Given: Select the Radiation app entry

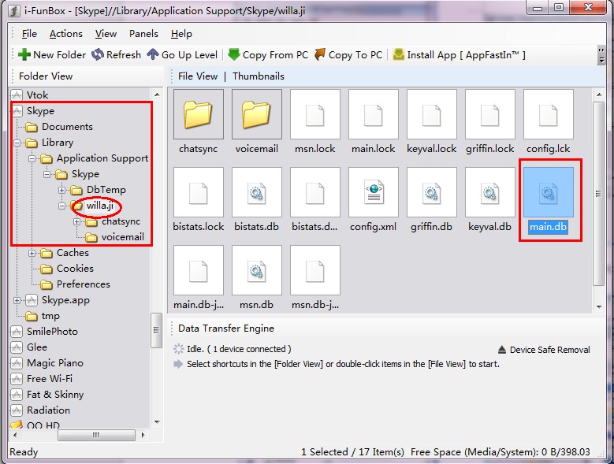Looking at the screenshot, I should point(48,410).
